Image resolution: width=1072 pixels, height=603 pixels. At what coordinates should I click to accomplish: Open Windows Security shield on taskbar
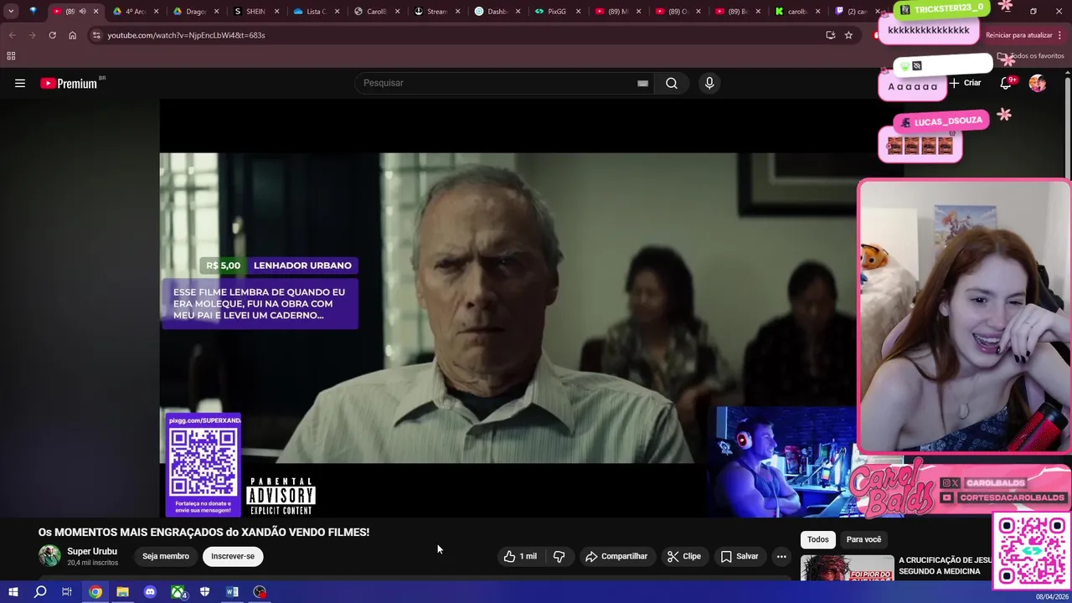pyautogui.click(x=204, y=592)
